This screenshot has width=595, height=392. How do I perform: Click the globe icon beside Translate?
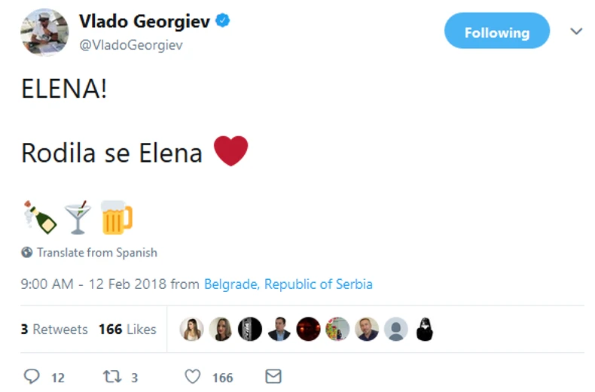(x=27, y=253)
